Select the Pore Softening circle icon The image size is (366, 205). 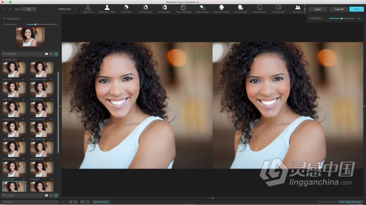pyautogui.click(x=183, y=9)
